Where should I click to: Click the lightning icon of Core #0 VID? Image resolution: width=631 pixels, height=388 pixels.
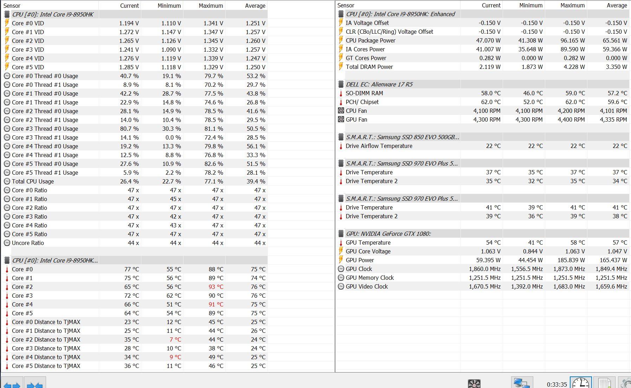(x=7, y=23)
